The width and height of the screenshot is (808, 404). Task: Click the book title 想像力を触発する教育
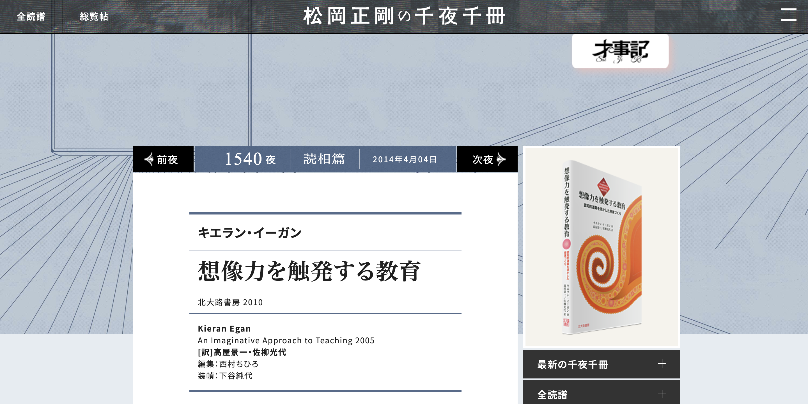point(309,271)
